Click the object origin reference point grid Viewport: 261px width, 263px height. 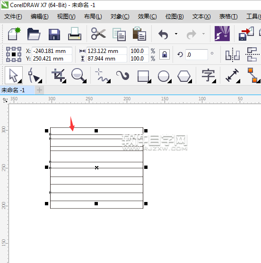tap(14, 54)
